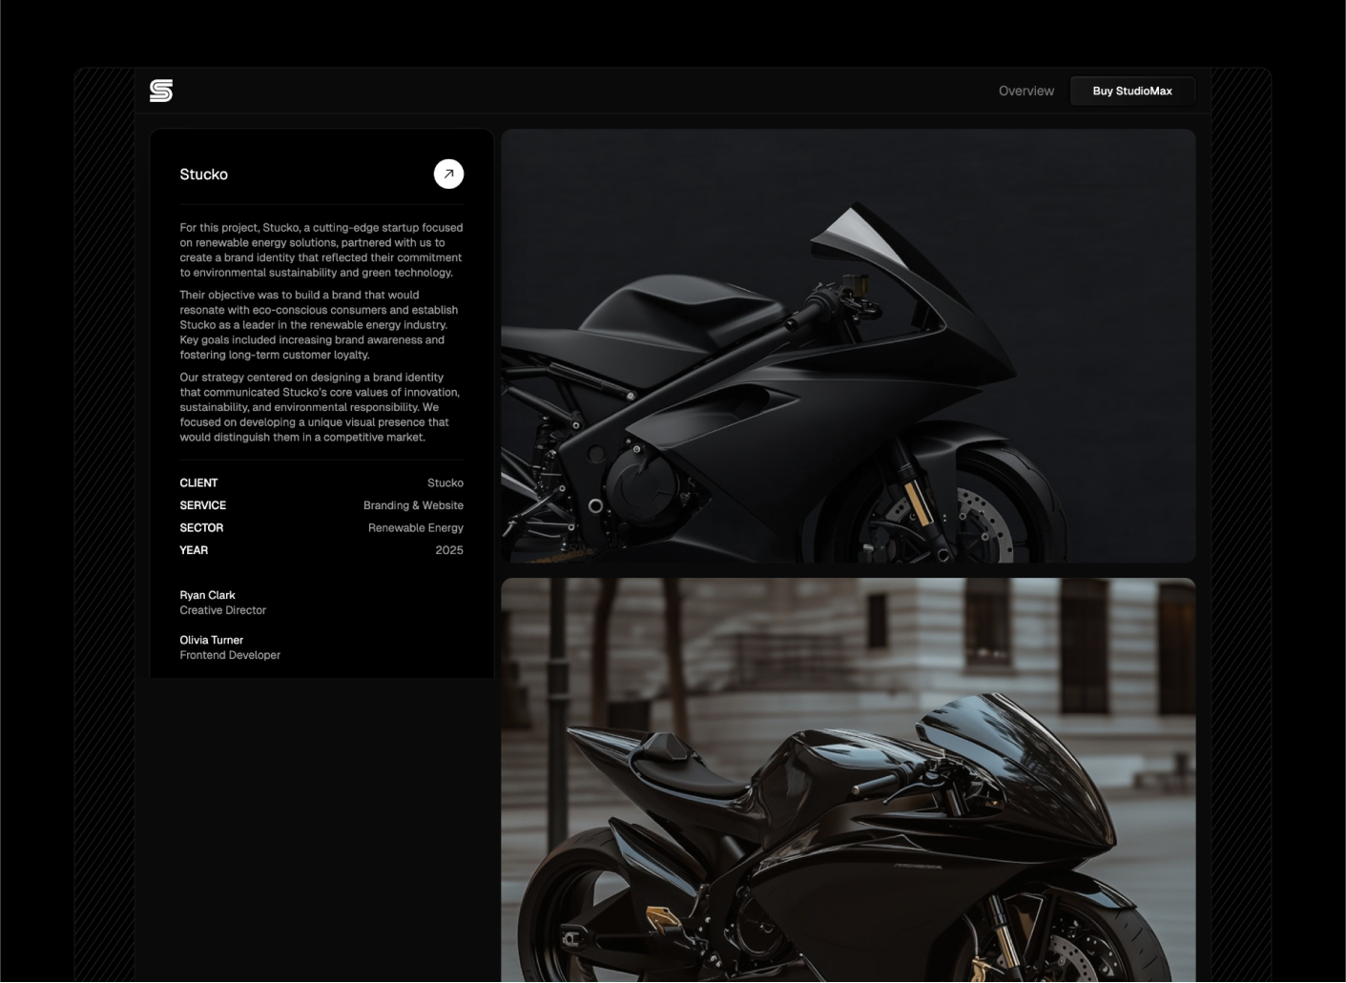Select Ryan Clark, the Creative Director
Screen dimensions: 1346x983
point(207,595)
